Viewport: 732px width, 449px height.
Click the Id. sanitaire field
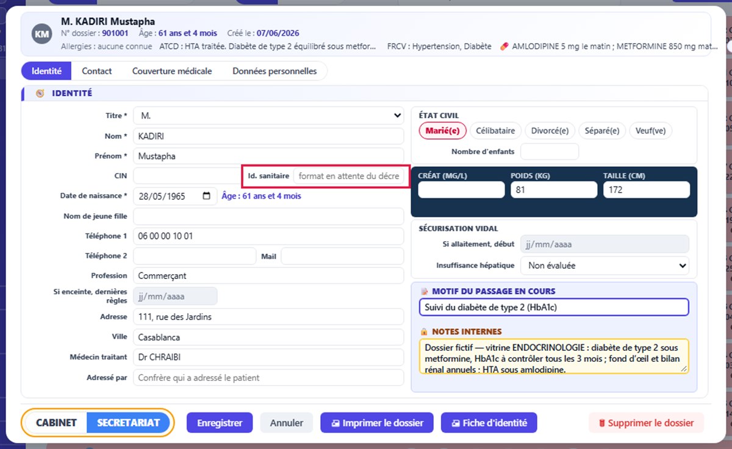(349, 176)
